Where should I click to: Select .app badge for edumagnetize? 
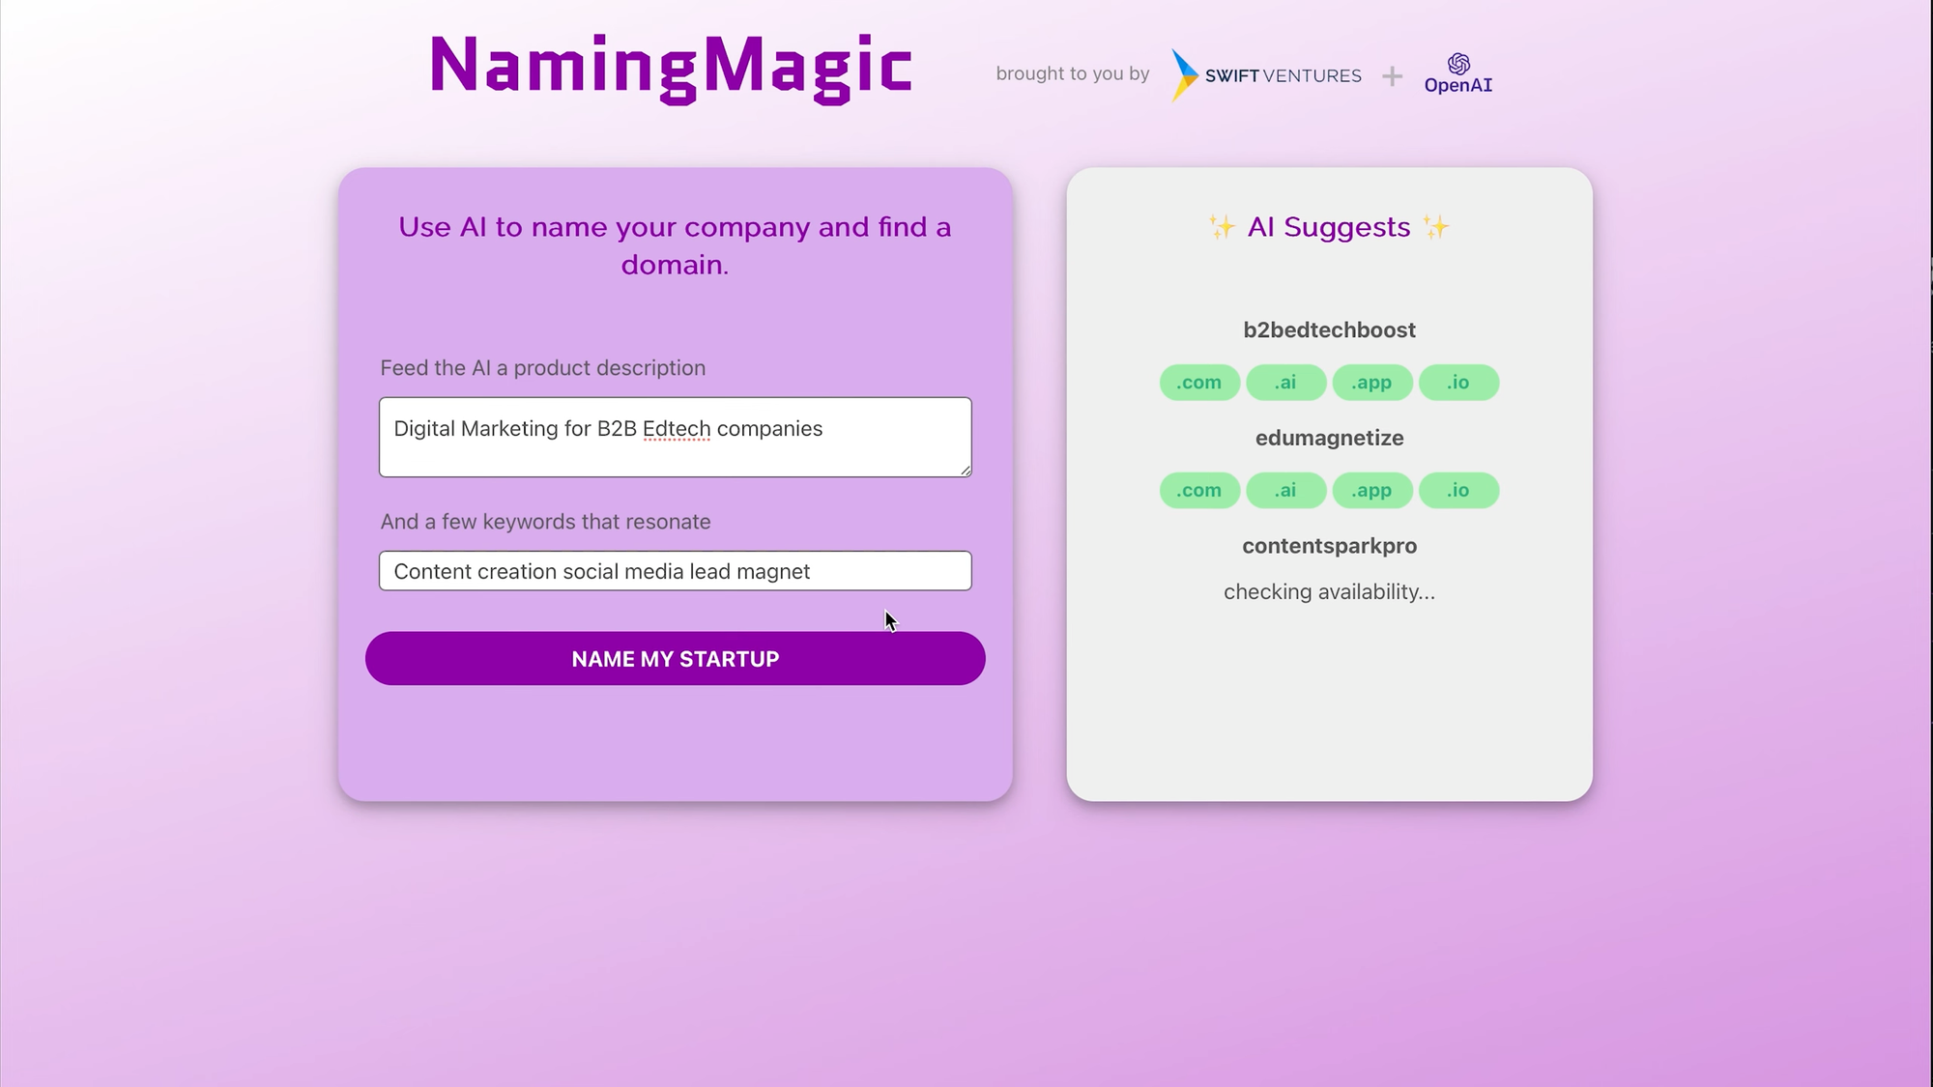1372,491
